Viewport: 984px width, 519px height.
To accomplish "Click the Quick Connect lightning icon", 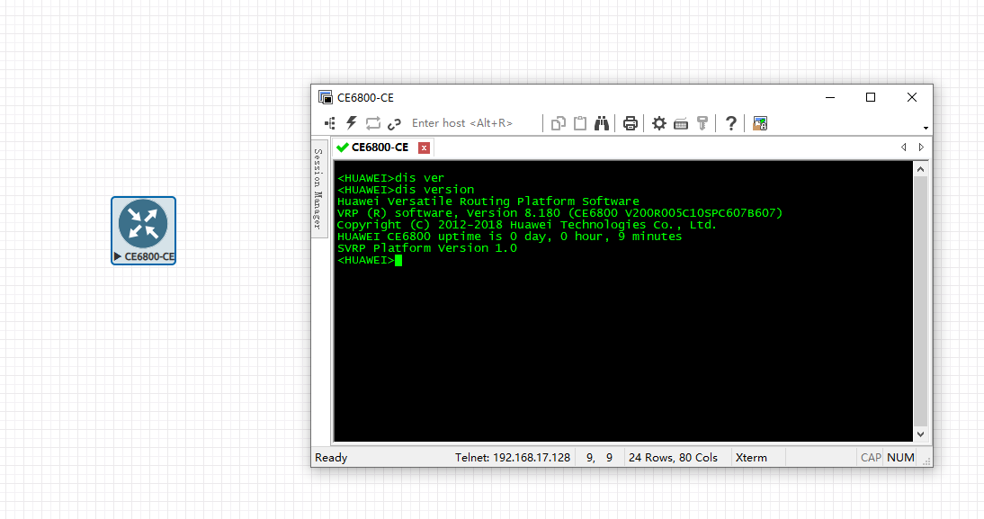I will click(x=352, y=123).
